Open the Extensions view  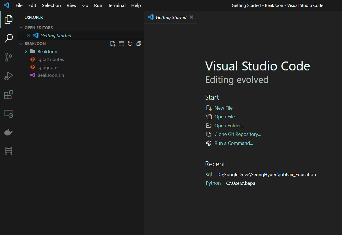coord(8,95)
